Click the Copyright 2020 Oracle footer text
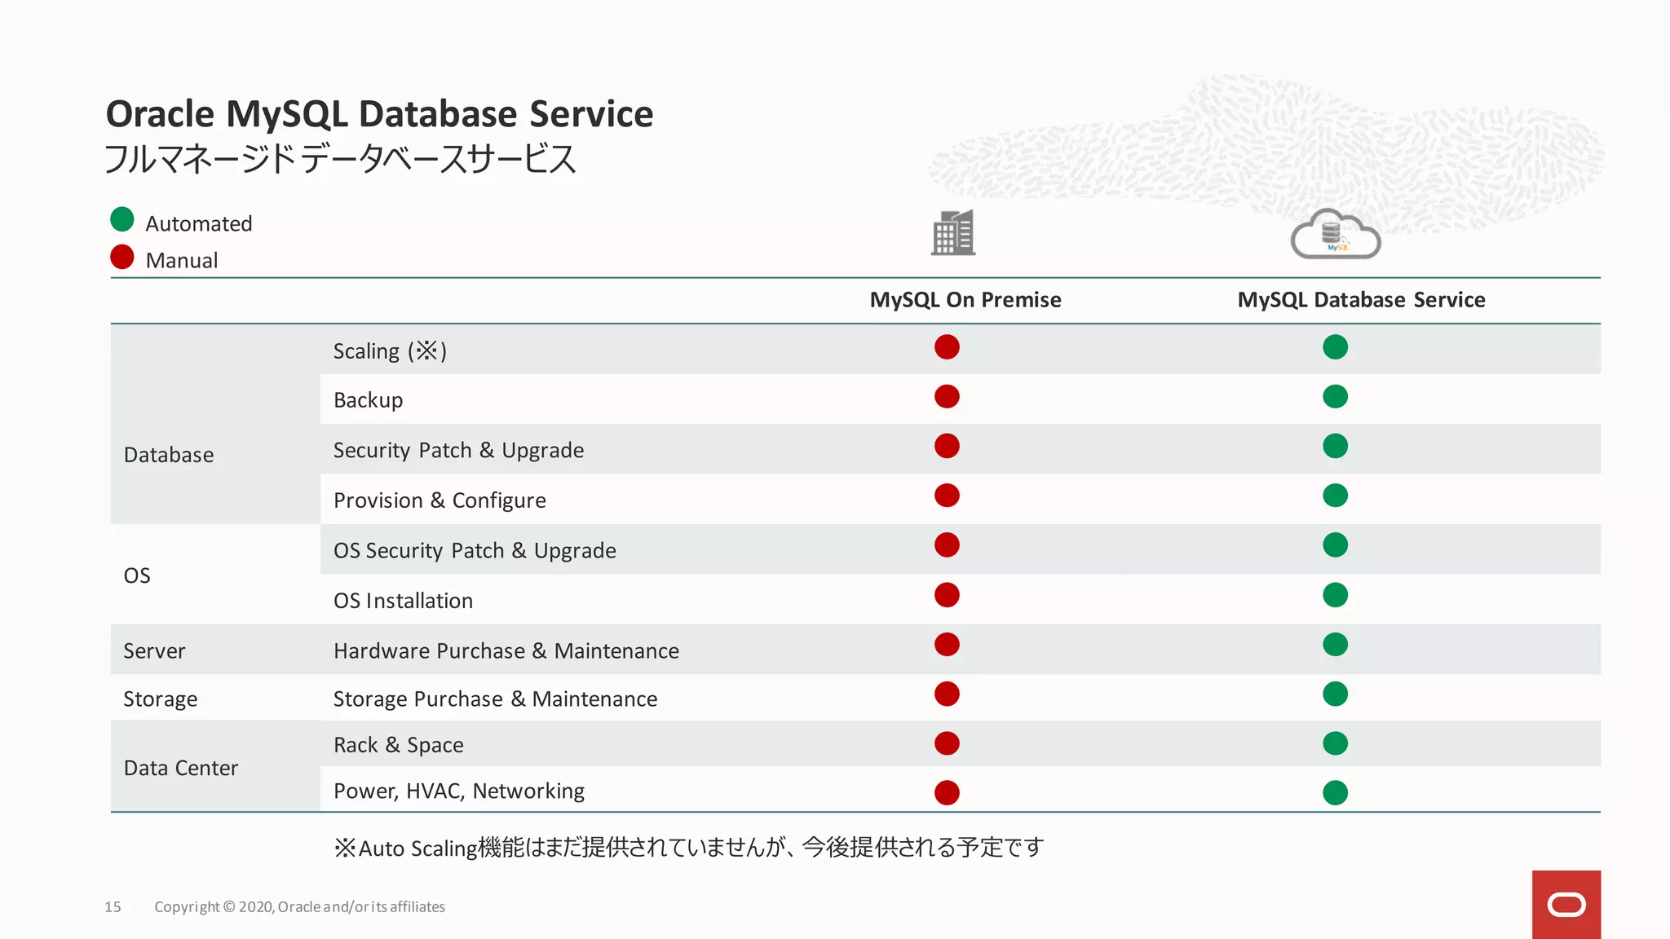Screen dimensions: 1670x939 [299, 907]
